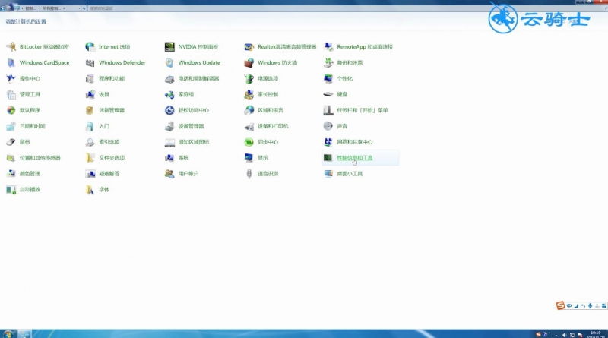Click the 日期和时间 link
608x338 pixels.
[x=33, y=126]
